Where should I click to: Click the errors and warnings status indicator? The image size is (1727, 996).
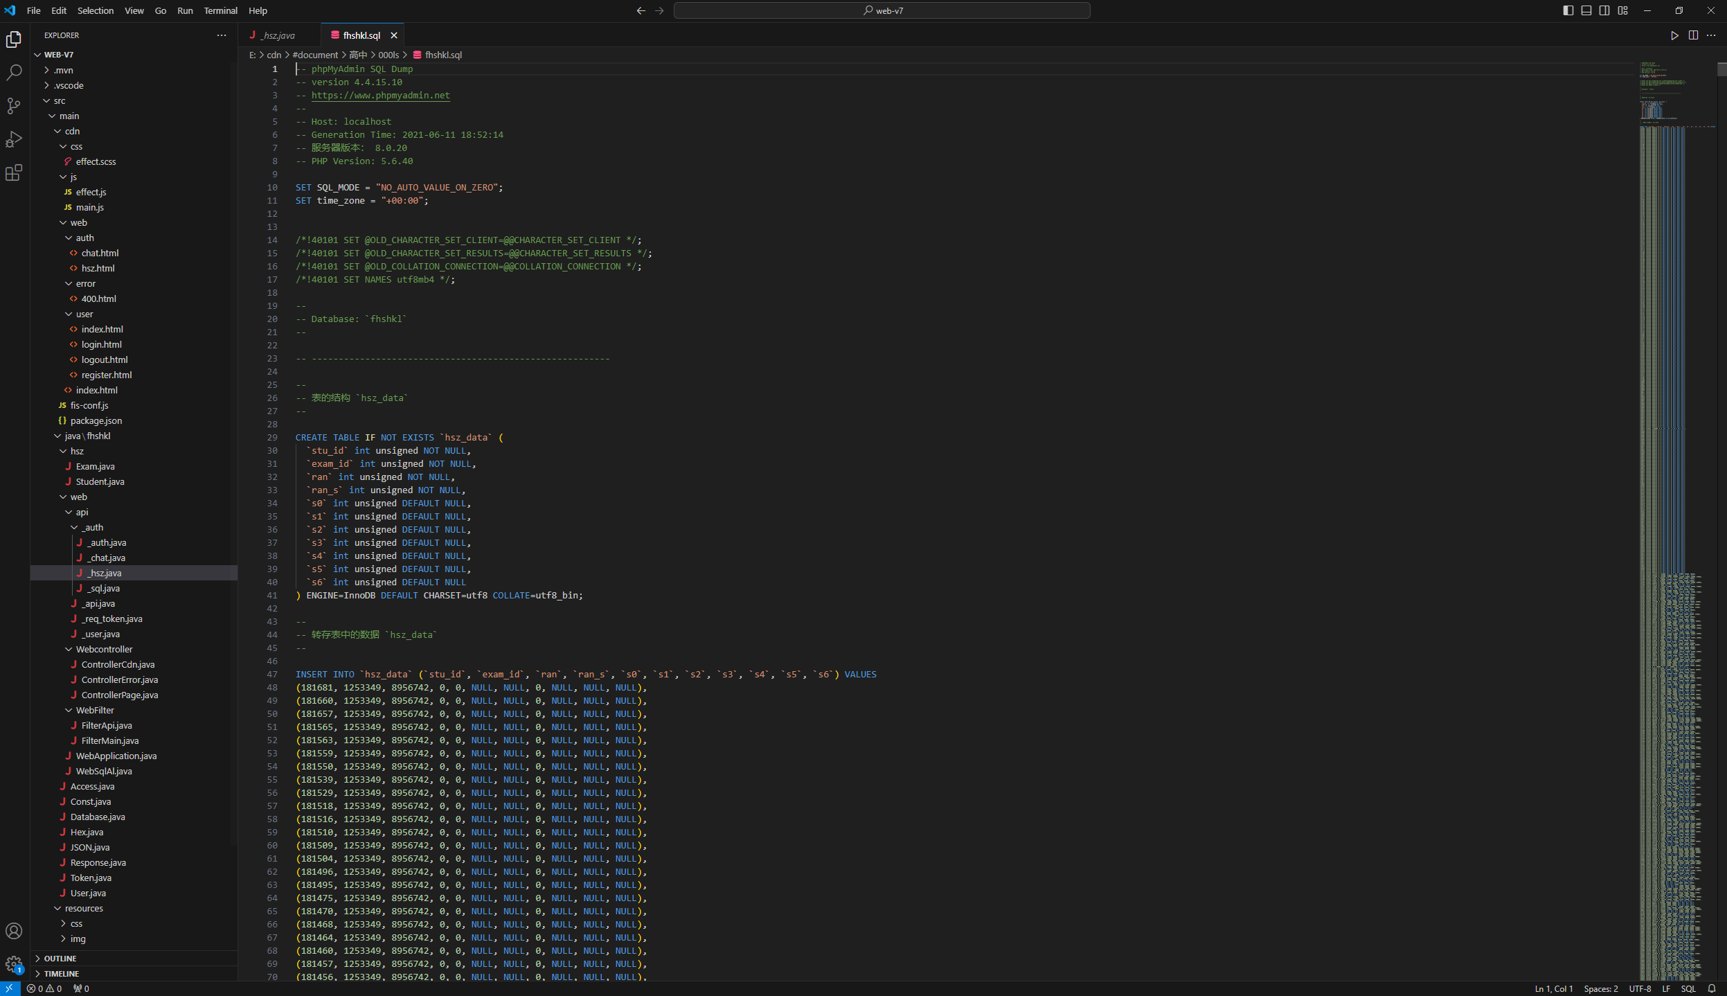44,988
